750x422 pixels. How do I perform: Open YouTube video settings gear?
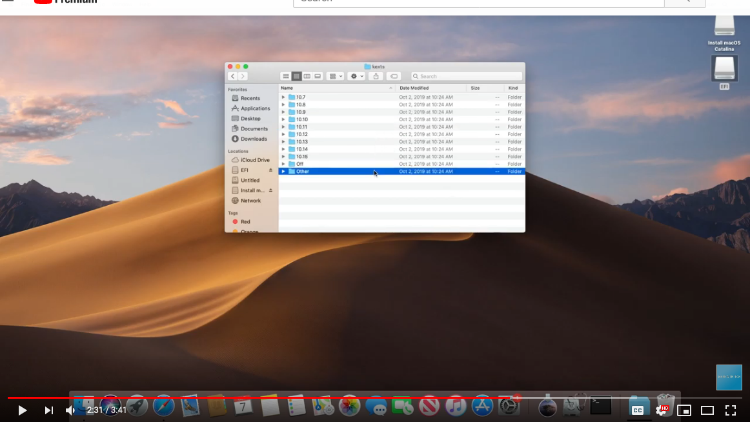662,410
